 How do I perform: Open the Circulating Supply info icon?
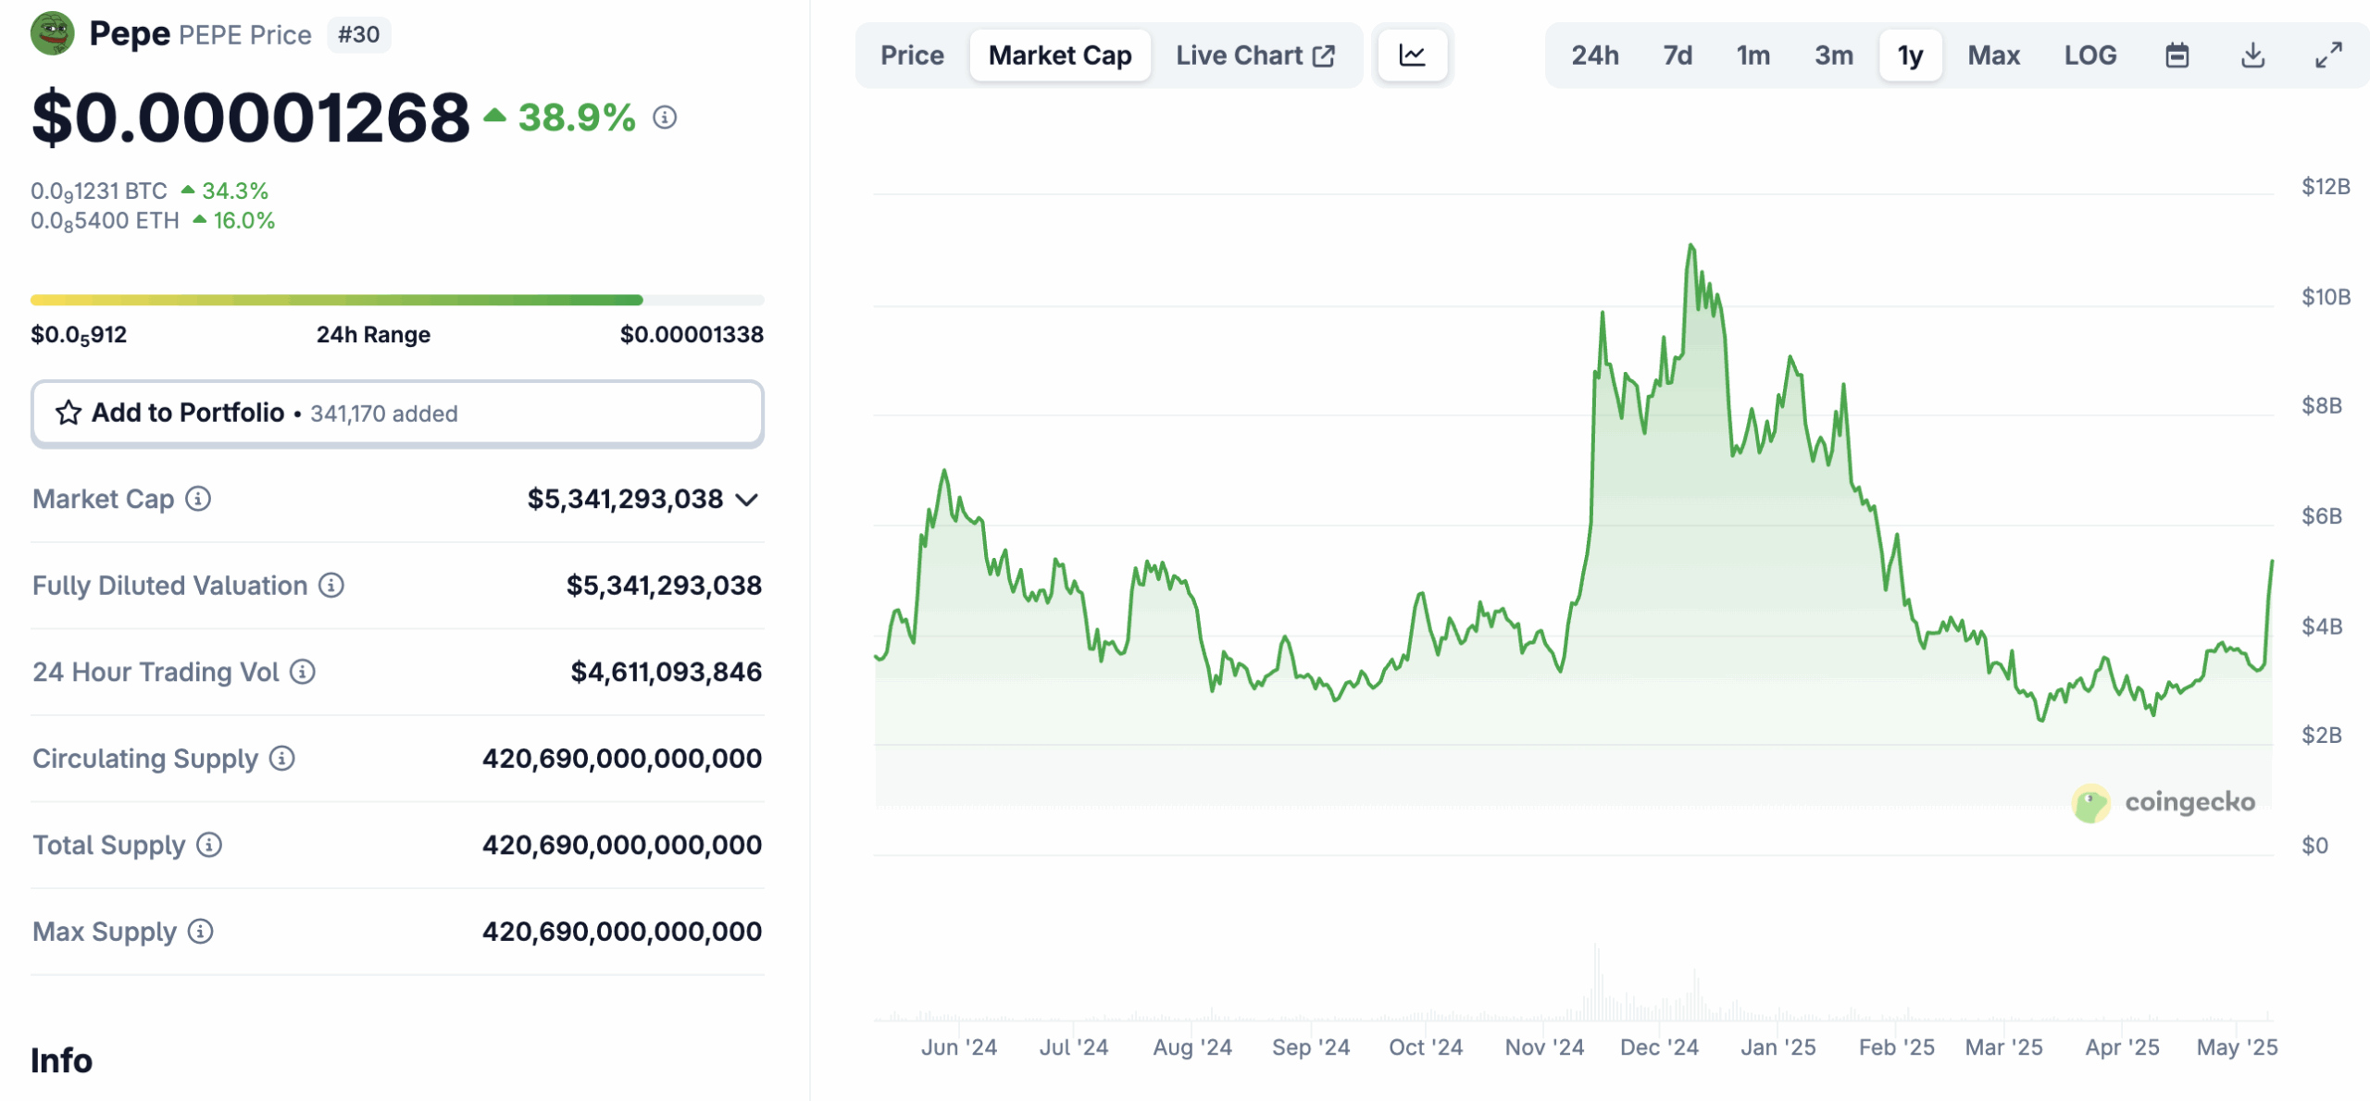point(282,759)
